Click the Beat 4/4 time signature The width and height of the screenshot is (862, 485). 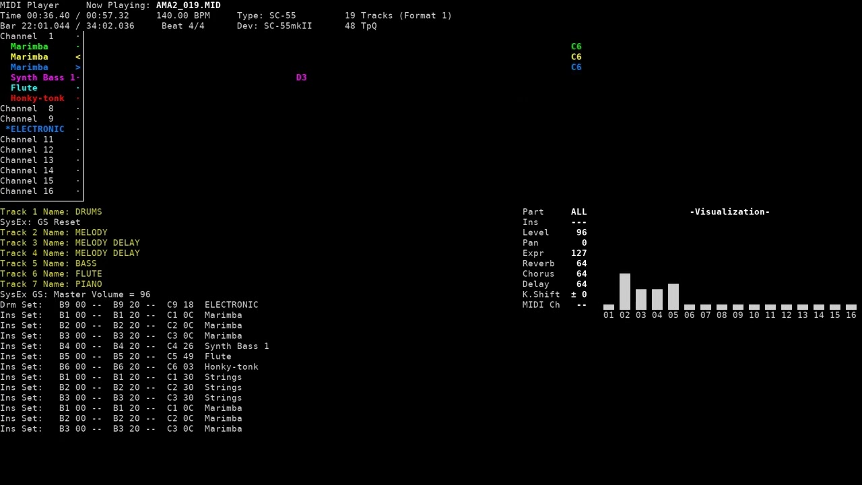coord(183,26)
